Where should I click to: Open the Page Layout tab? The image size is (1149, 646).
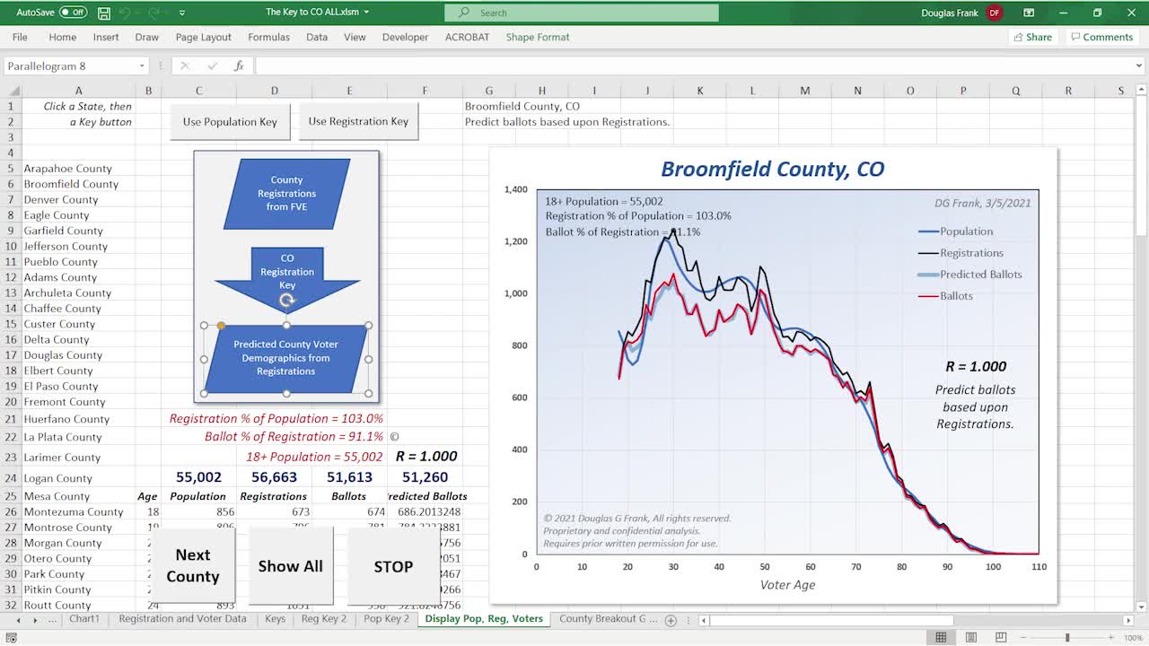(x=204, y=37)
